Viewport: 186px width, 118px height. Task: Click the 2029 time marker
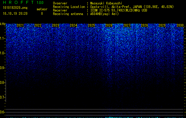(162, 25)
